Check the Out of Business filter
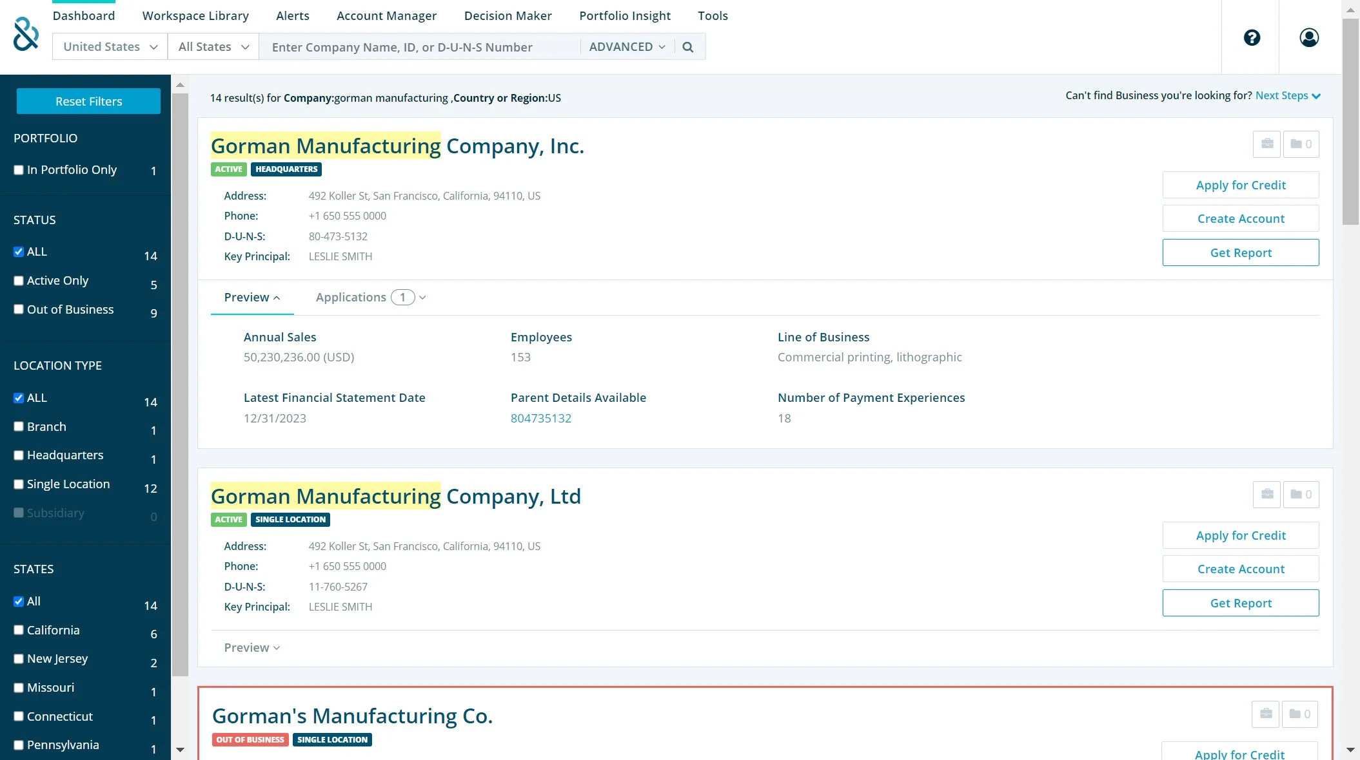Screen dimensions: 1360x760 pos(19,309)
